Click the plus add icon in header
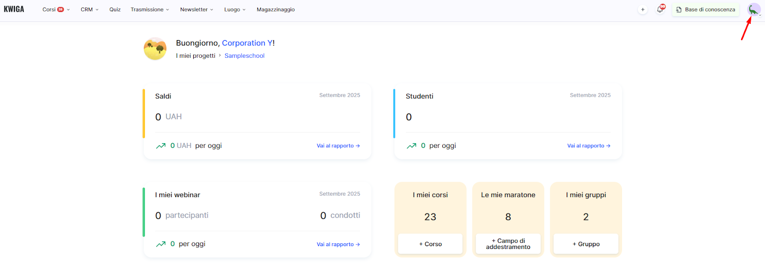 click(643, 10)
